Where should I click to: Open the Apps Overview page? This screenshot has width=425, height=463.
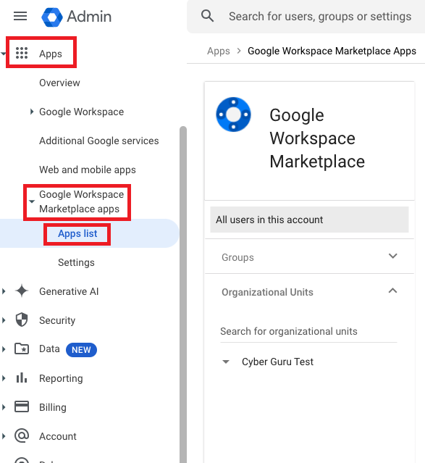(59, 83)
